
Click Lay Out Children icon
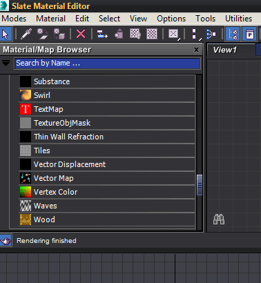[x=211, y=34]
